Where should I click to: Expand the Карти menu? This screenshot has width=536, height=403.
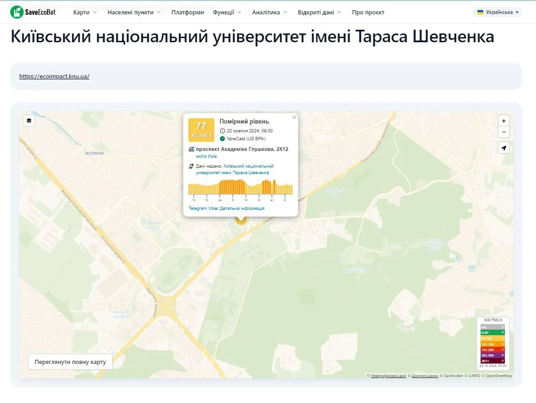[x=85, y=12]
